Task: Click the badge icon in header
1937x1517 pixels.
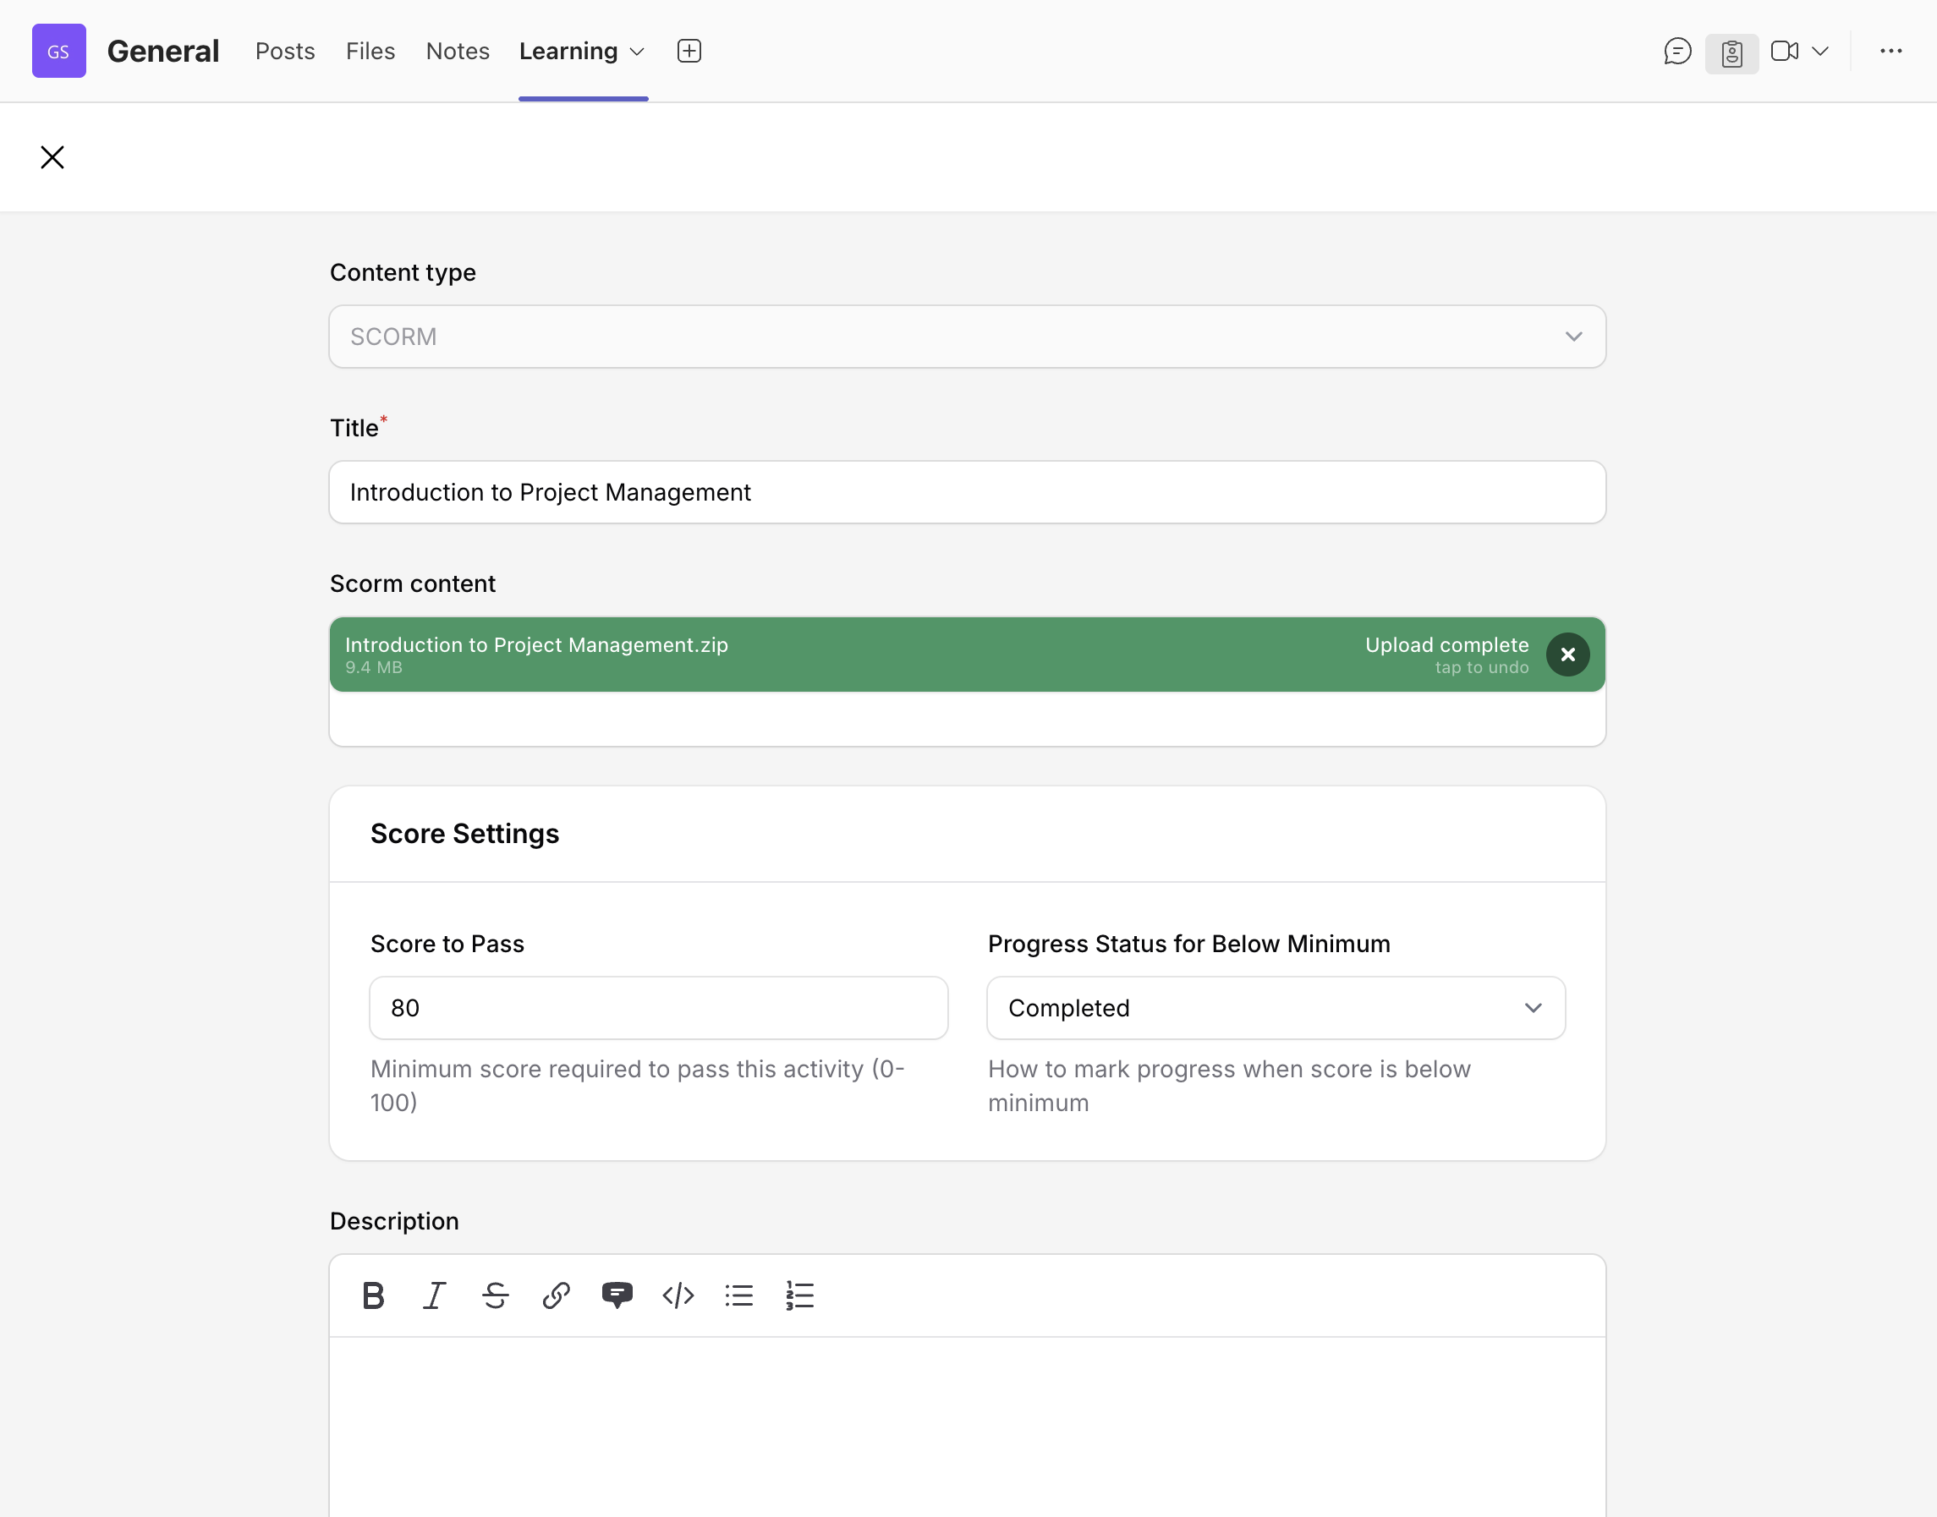Action: (x=1731, y=53)
